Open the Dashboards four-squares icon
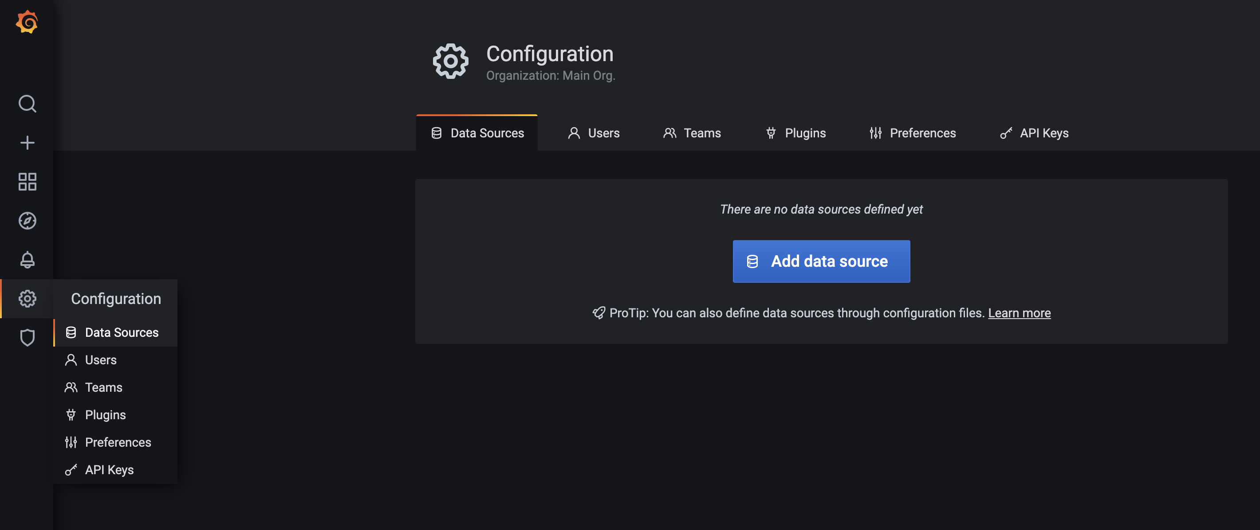Screen dimensions: 1260x530 coord(27,182)
